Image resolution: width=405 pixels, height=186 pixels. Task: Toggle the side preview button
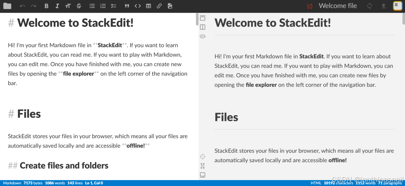(x=203, y=27)
